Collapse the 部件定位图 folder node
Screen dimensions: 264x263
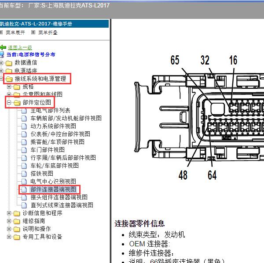point(9,102)
